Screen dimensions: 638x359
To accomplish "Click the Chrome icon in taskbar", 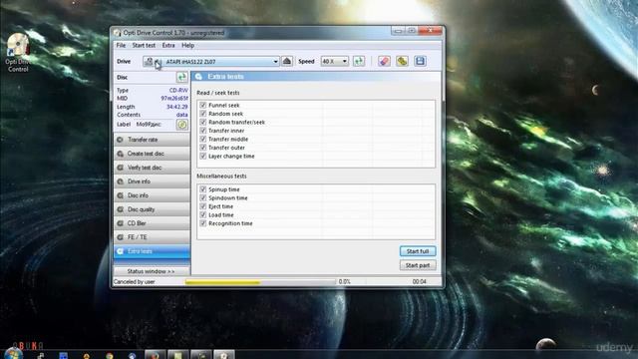I will pos(109,355).
